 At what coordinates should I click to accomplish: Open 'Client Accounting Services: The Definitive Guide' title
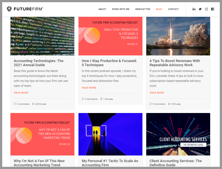click(x=175, y=163)
